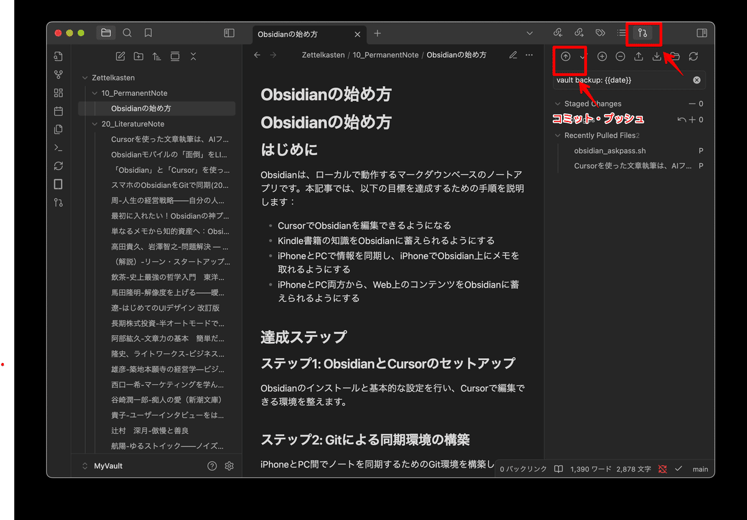This screenshot has width=747, height=520.
Task: Toggle the left sidebar collapse icon
Action: [229, 33]
